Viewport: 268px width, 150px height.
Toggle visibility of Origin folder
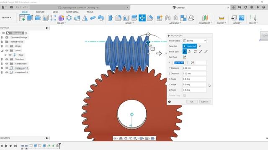(7, 46)
